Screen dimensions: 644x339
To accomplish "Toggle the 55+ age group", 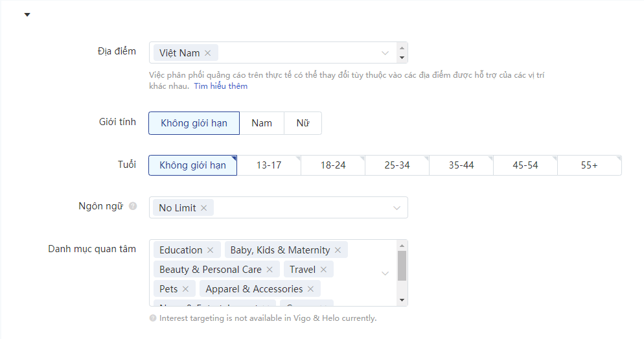I will point(590,165).
